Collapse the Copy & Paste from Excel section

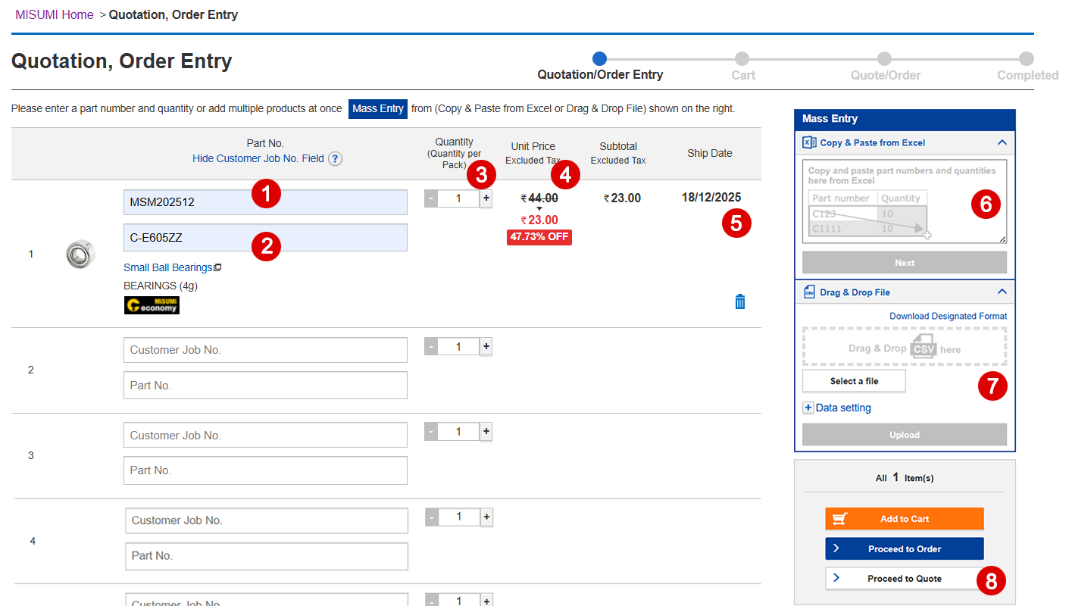tap(1002, 142)
